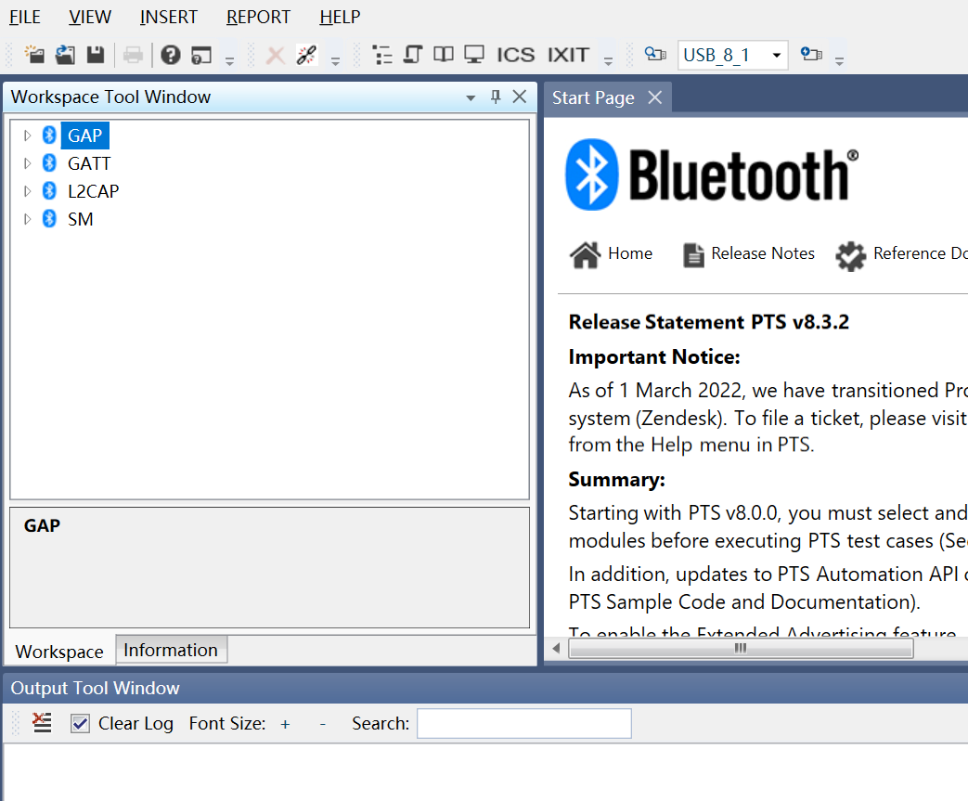
Task: Expand the GATT tree node
Action: coord(27,163)
